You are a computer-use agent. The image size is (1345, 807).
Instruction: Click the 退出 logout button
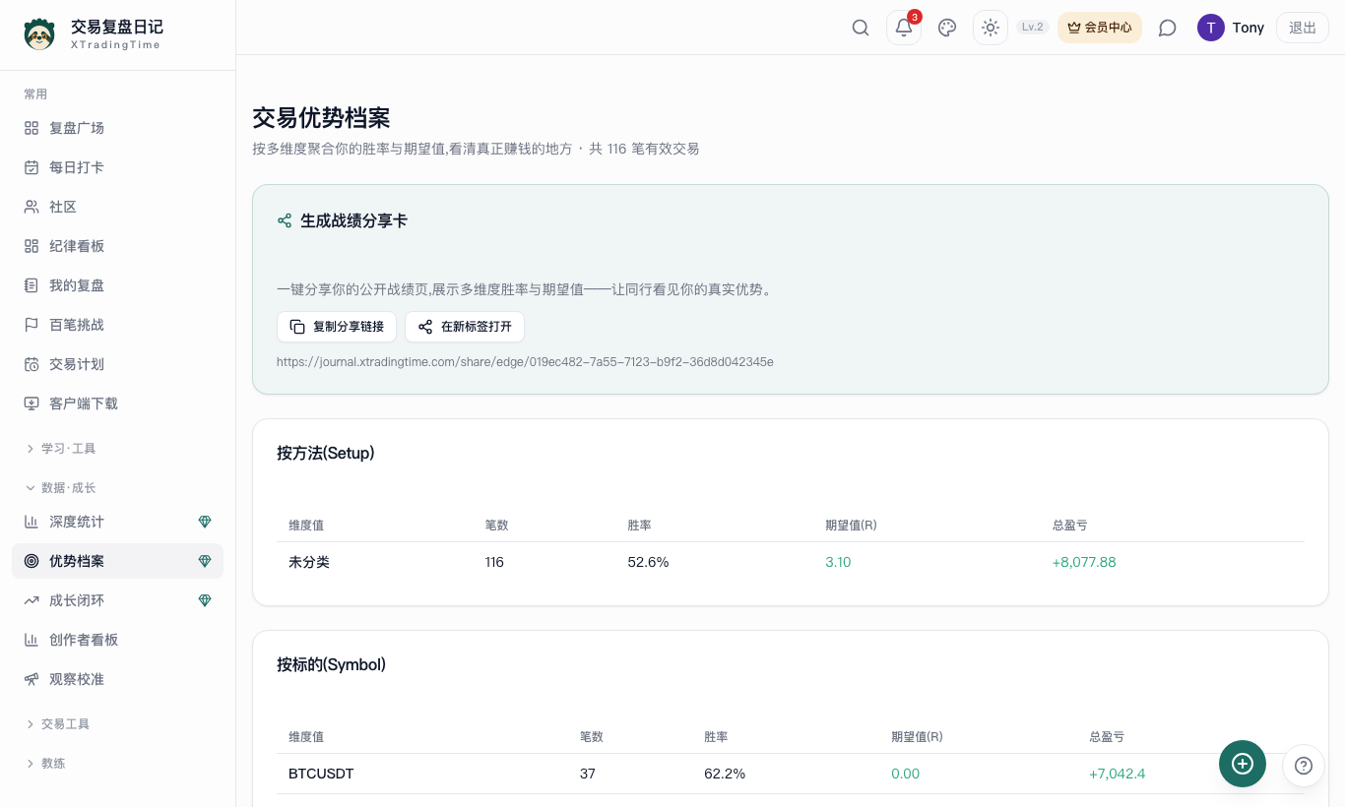click(x=1303, y=28)
